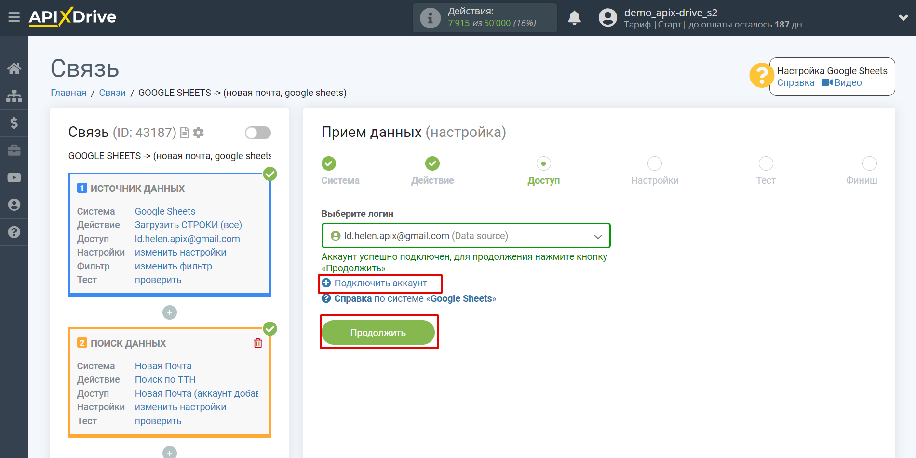This screenshot has height=458, width=916.
Task: Click Новая Почта account access link
Action: (196, 393)
